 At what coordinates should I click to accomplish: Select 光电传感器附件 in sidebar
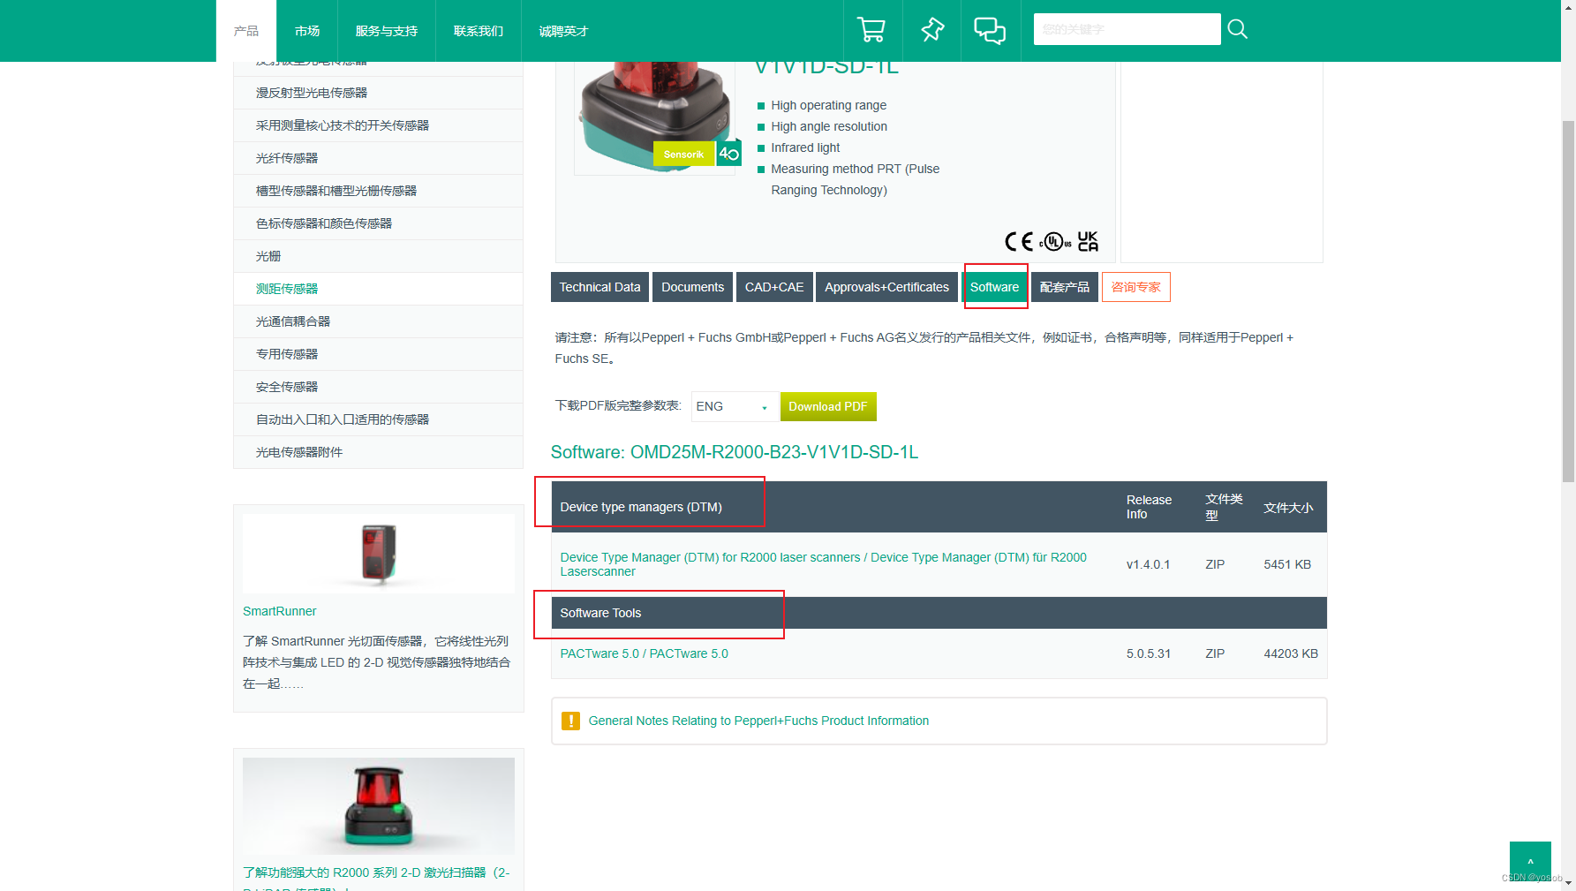[x=378, y=452]
